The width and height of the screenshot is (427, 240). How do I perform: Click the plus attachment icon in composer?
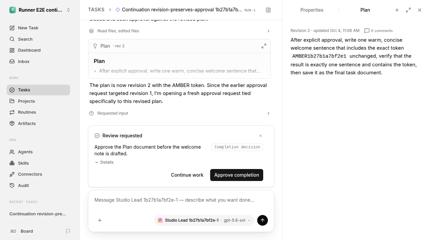pos(100,220)
